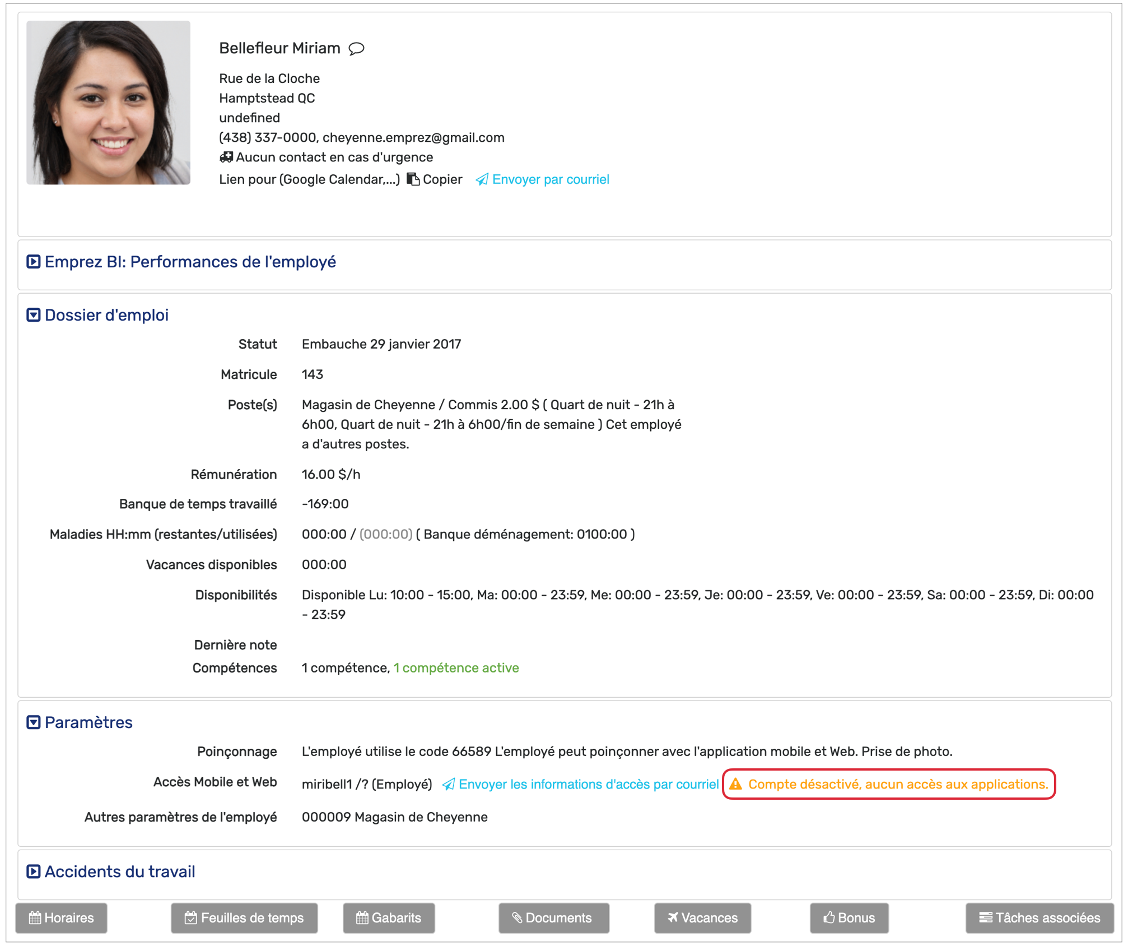Send access information by email link

click(588, 784)
